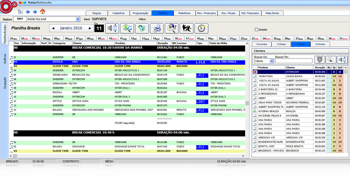
Task: Click the fighting silhouettes conflict icon
Action: coord(187,29)
